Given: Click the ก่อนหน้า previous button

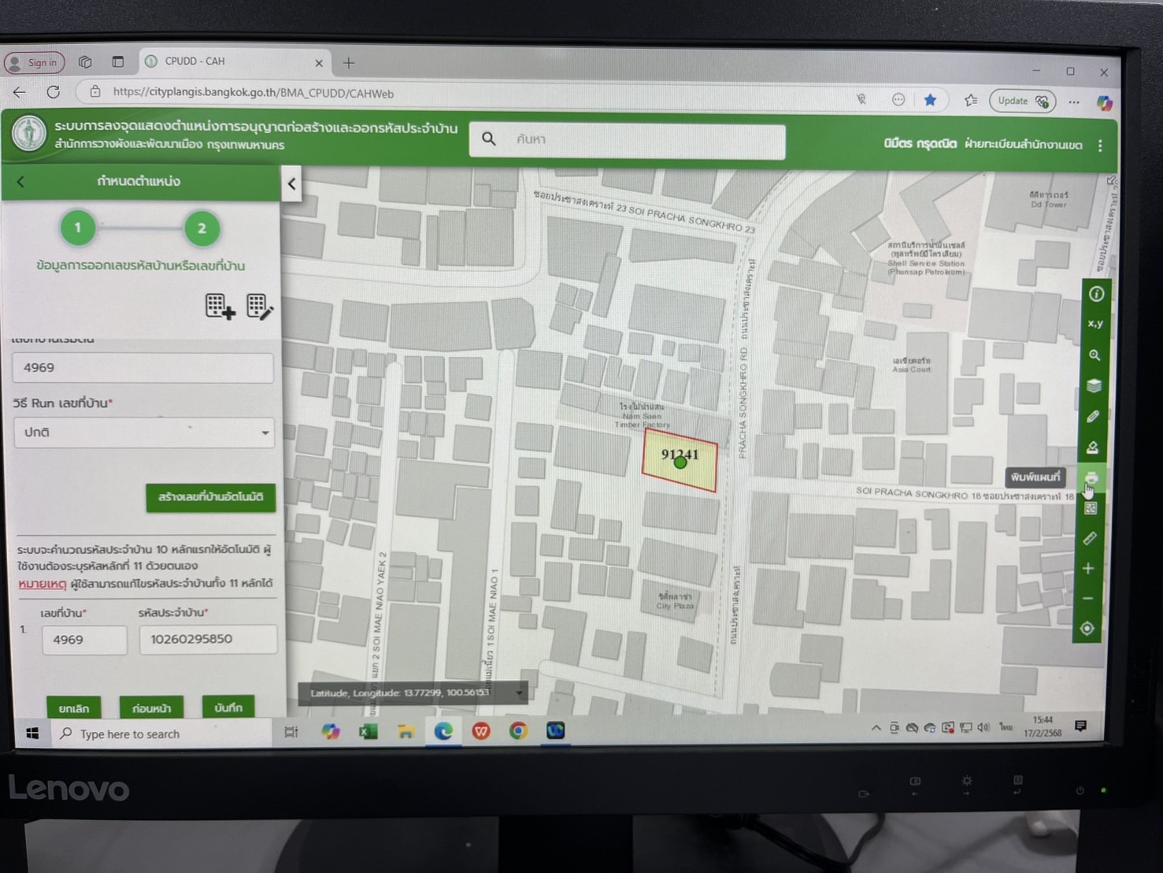Looking at the screenshot, I should 151,708.
